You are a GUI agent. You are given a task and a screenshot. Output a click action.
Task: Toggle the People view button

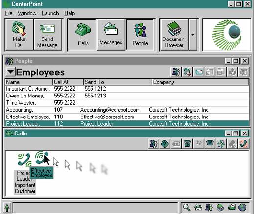point(140,35)
